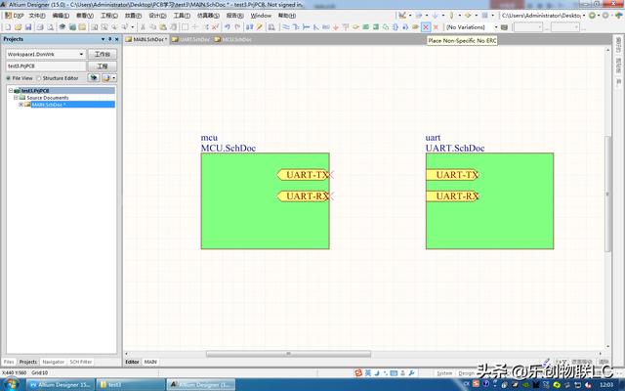This screenshot has width=625, height=391.
Task: Open the zoom tool dropdown arrow in toolbar
Action: pyautogui.click(x=133, y=27)
